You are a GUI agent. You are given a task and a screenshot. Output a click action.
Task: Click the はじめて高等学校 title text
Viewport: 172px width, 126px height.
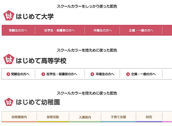(41, 60)
